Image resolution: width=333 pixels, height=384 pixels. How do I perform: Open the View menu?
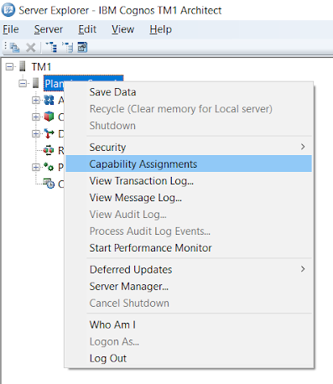click(122, 29)
